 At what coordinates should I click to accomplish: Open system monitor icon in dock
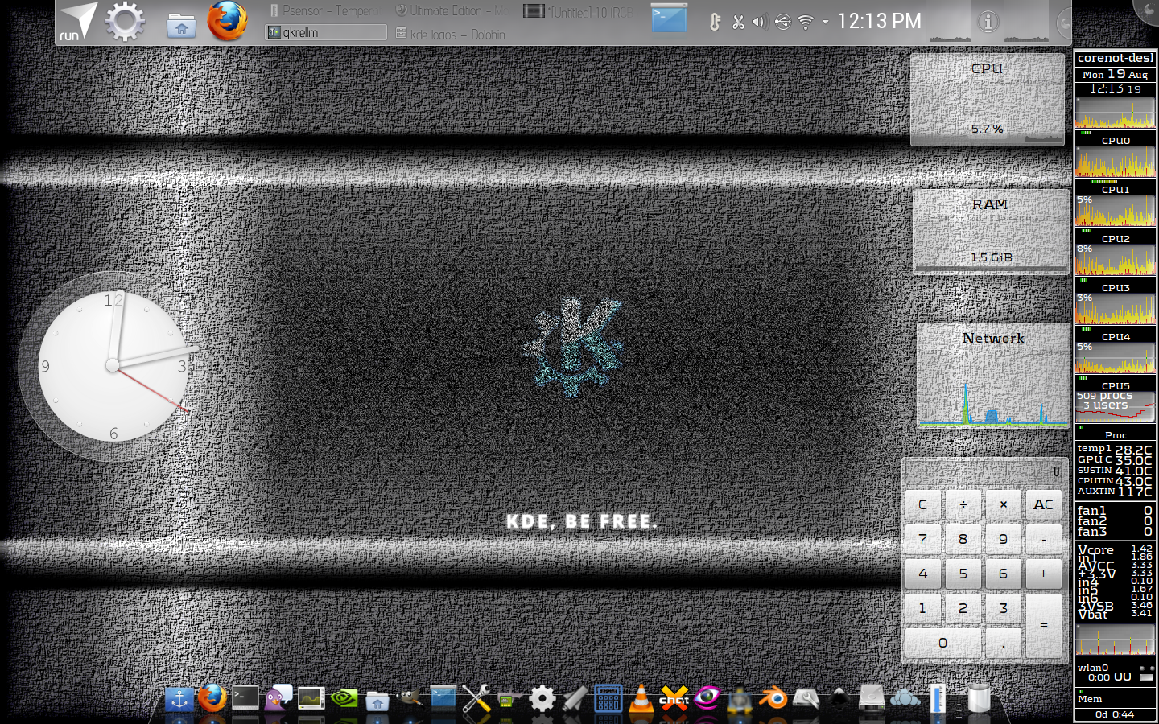pyautogui.click(x=311, y=699)
